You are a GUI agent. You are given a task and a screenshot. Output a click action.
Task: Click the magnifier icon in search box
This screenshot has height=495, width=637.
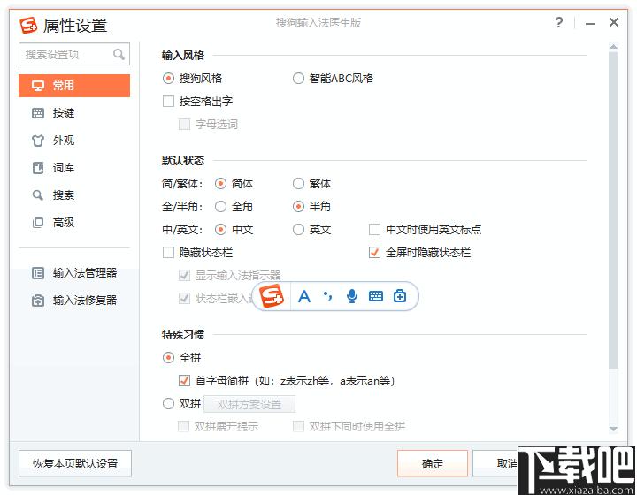pyautogui.click(x=119, y=54)
